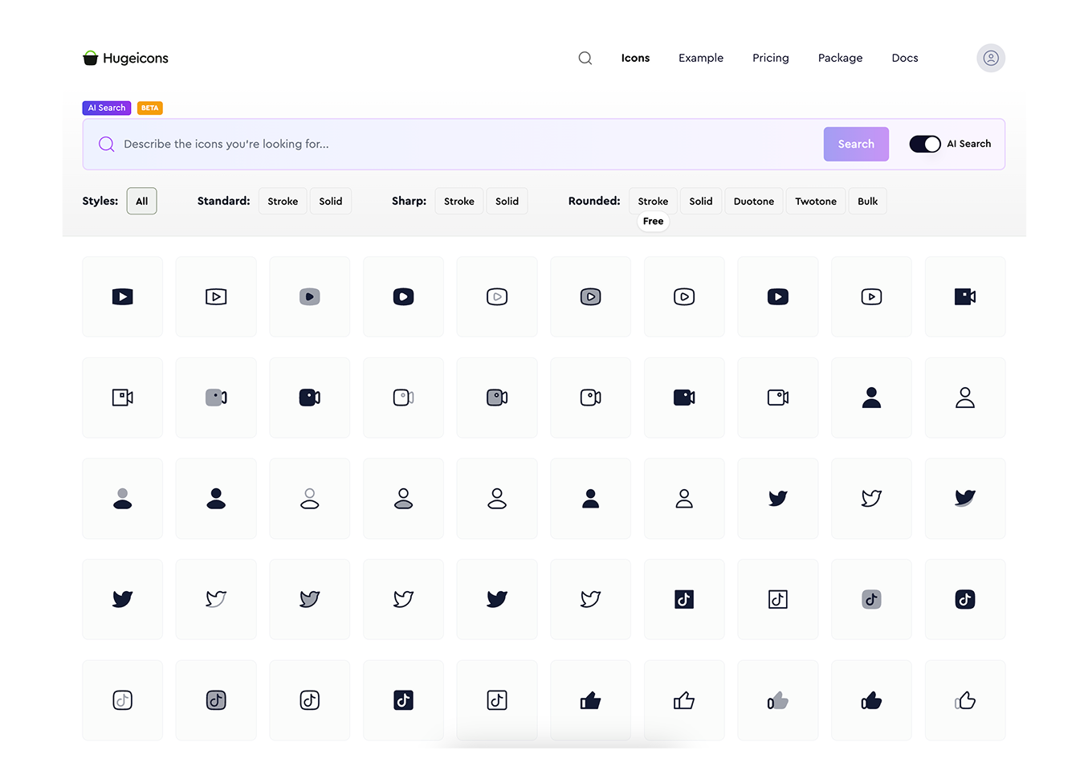
Task: Choose the gray borderless YouTube play icon
Action: 310,296
